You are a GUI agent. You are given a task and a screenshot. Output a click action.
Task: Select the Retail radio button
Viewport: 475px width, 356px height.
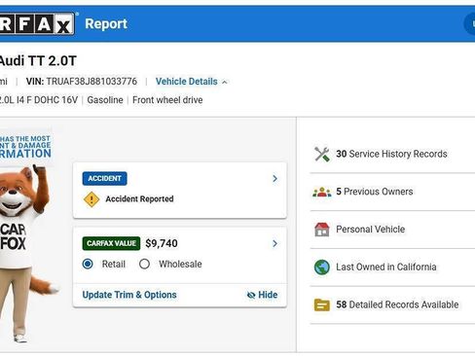[88, 264]
